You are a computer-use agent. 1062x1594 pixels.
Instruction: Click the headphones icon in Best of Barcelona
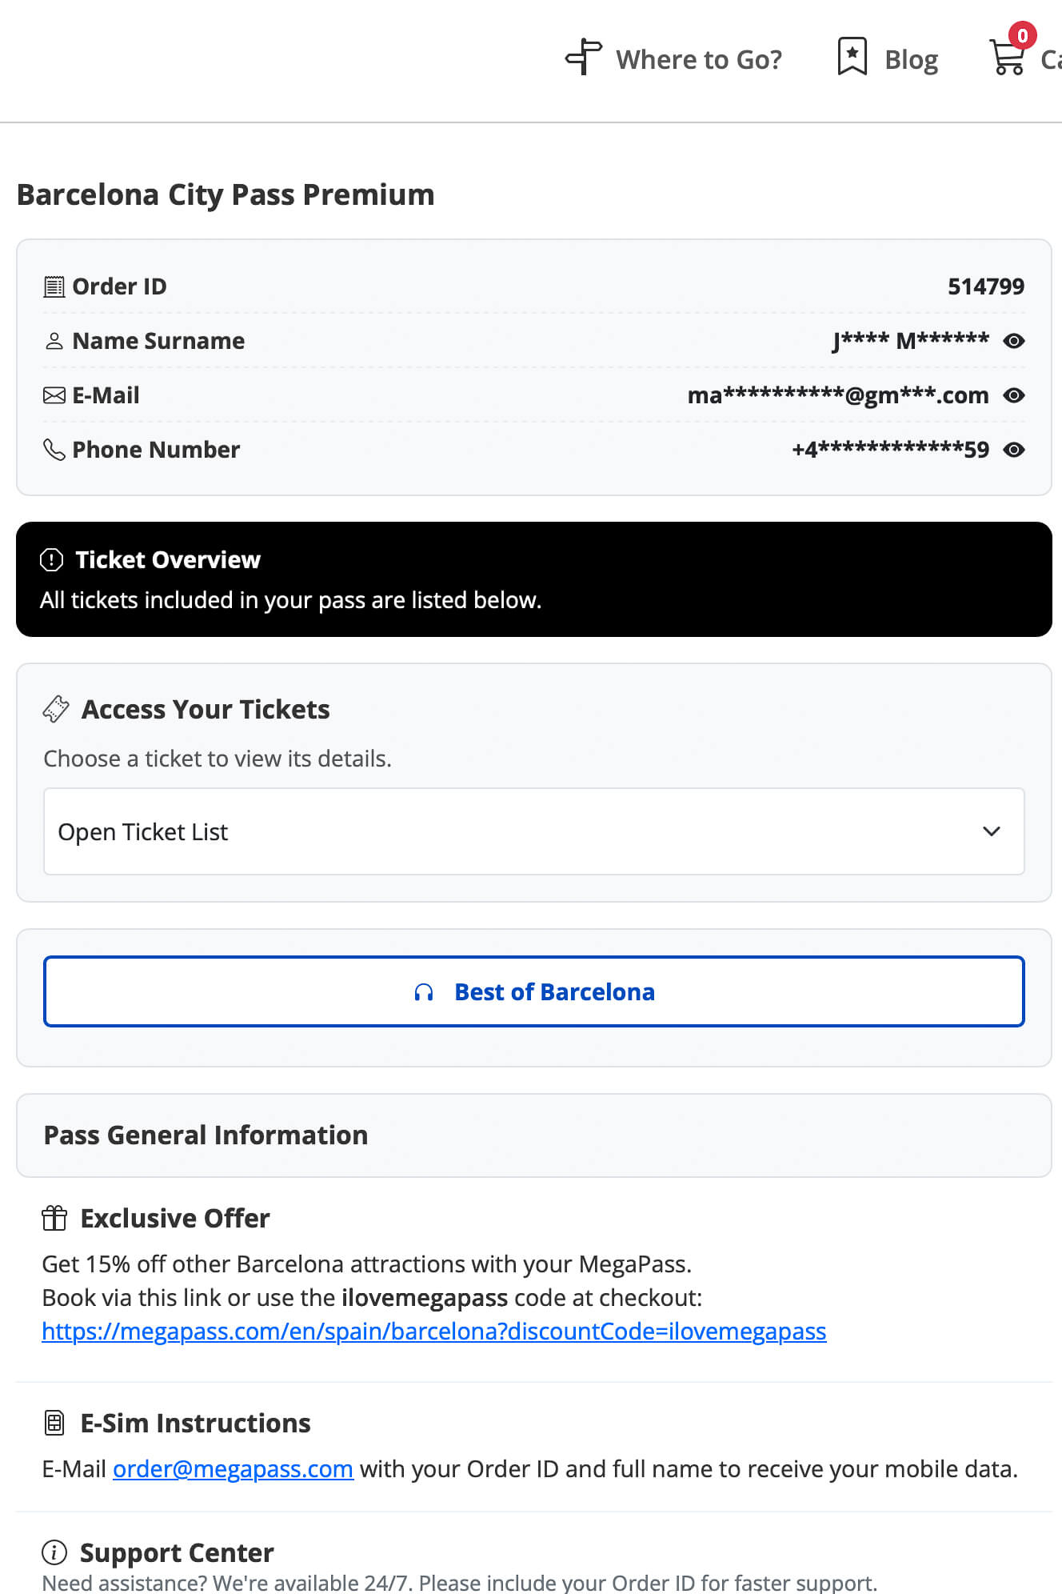pos(424,992)
